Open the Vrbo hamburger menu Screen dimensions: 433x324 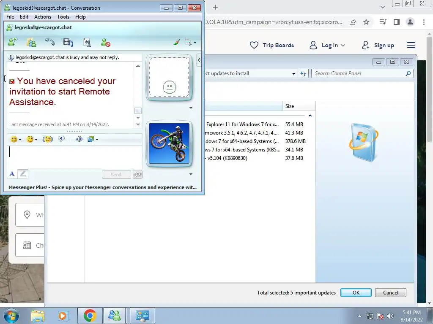click(411, 45)
